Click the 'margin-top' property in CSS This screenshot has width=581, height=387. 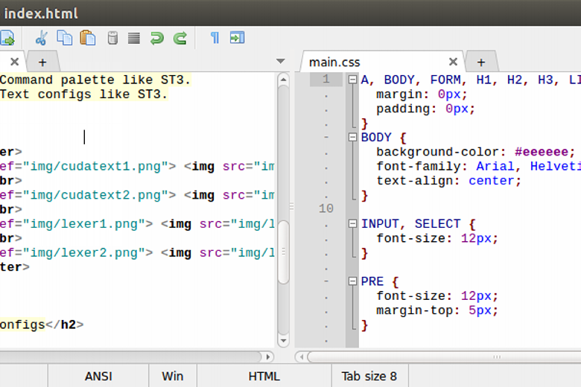click(415, 310)
